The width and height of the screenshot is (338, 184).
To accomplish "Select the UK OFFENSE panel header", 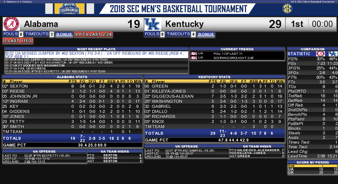I will click(x=186, y=146).
